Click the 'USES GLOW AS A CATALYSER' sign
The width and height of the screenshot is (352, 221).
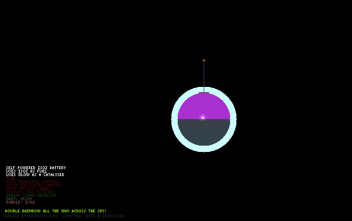click(35, 175)
